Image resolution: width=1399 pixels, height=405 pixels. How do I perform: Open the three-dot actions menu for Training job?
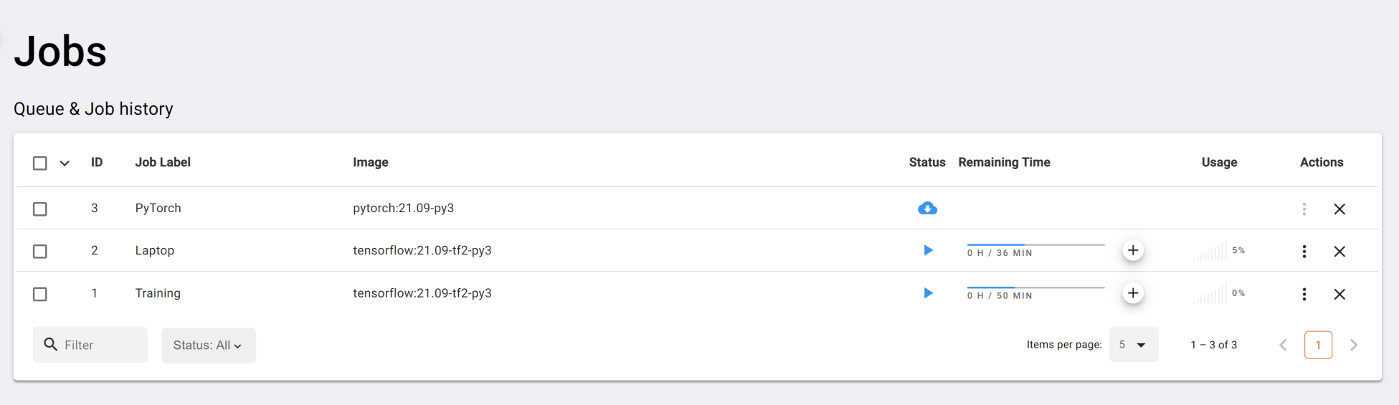tap(1304, 294)
